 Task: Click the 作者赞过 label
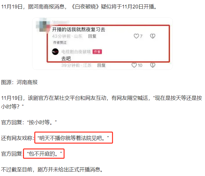60,42
